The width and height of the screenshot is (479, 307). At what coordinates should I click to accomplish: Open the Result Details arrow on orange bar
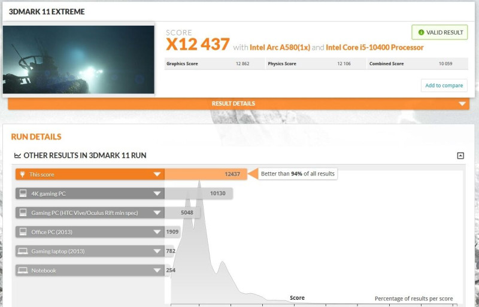pyautogui.click(x=462, y=104)
